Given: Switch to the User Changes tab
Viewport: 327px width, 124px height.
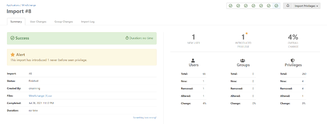Looking at the screenshot, I should tap(38, 22).
